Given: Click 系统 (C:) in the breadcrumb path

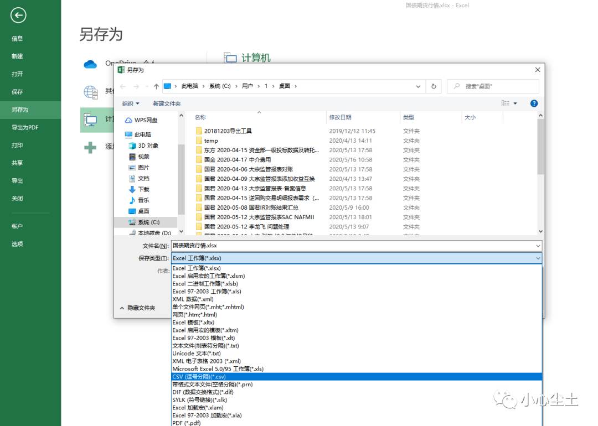Looking at the screenshot, I should point(220,86).
